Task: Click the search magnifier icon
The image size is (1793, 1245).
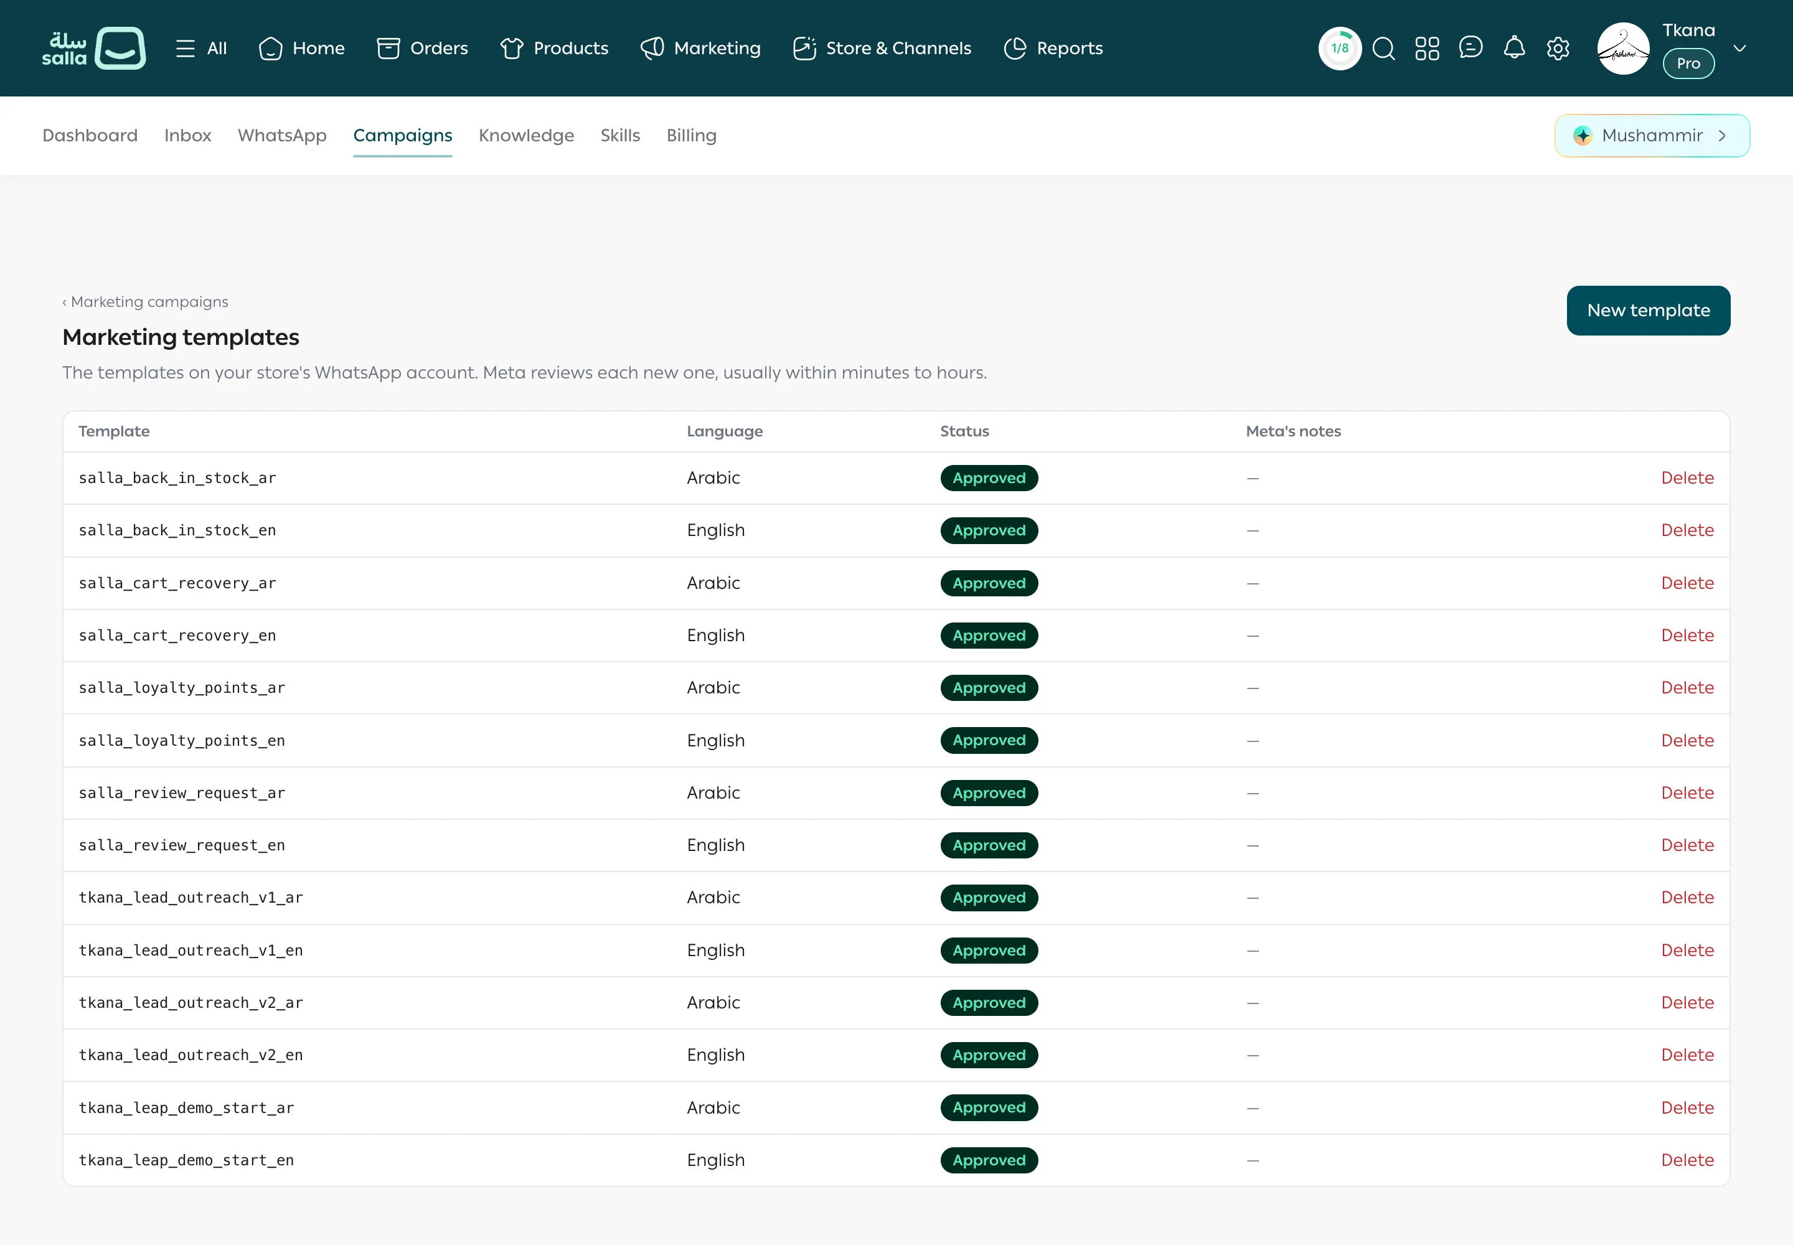Action: coord(1383,49)
